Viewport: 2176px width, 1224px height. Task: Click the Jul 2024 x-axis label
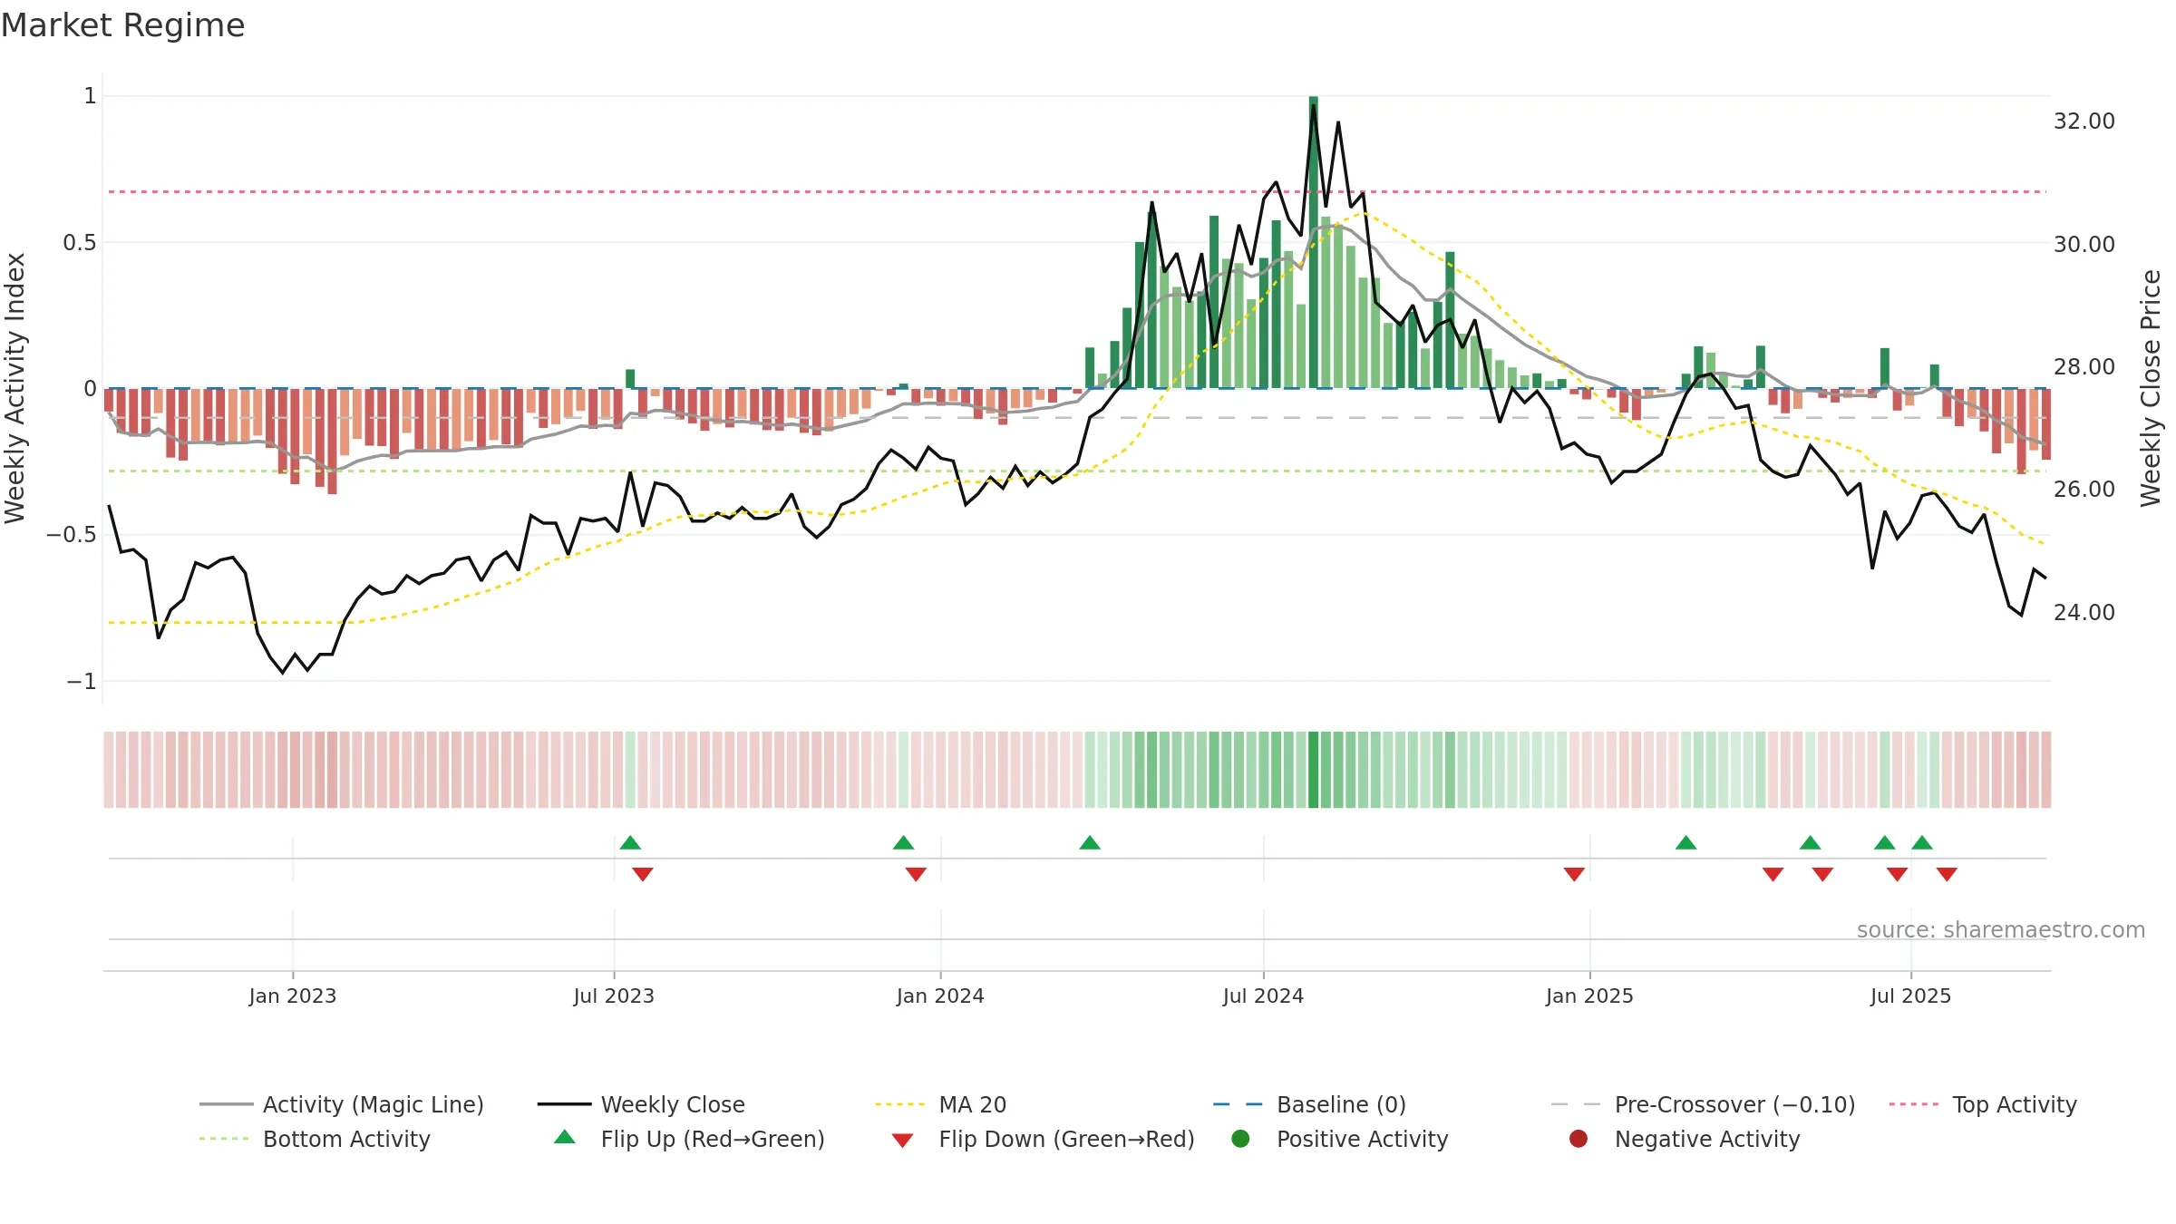tap(1263, 996)
